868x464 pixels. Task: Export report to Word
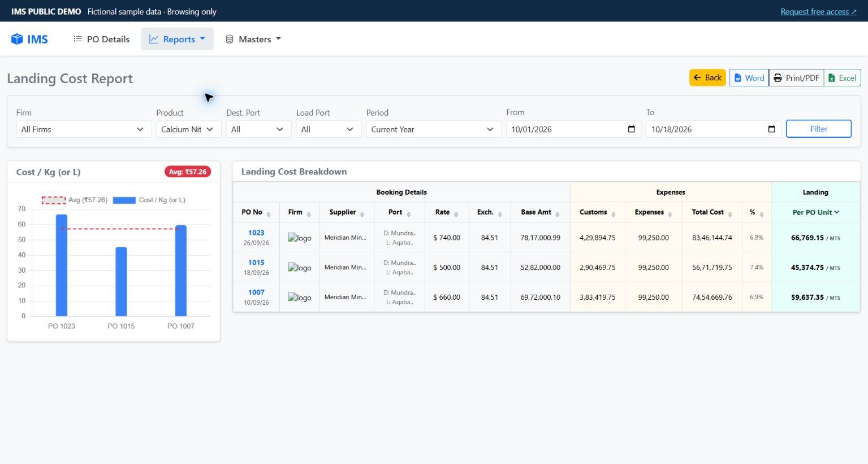click(x=749, y=78)
